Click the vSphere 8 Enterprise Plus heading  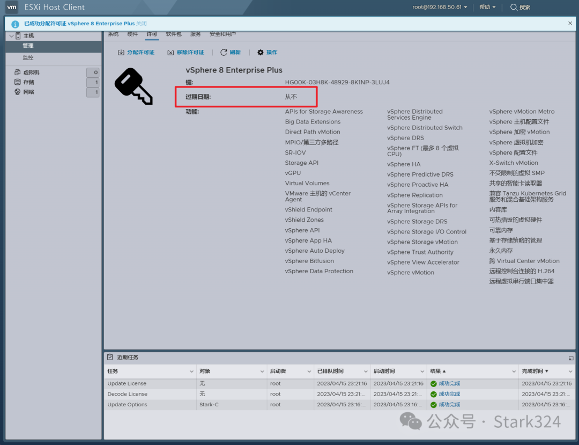click(234, 70)
